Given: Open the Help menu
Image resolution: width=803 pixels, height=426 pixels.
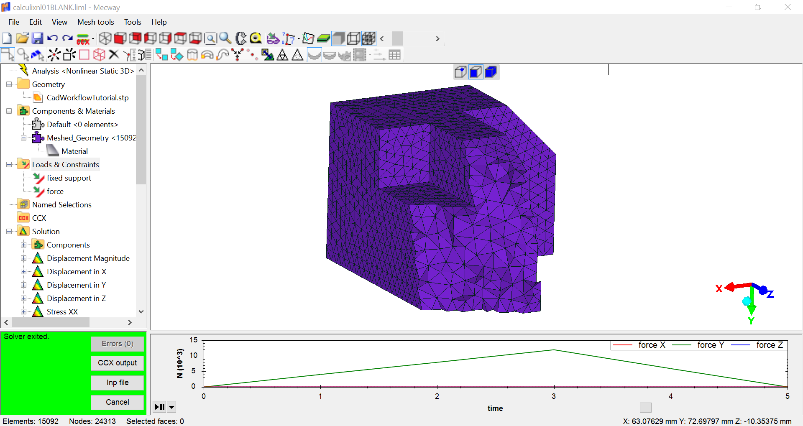Looking at the screenshot, I should 159,22.
